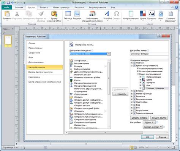The image size is (180, 151).
Task: Open the Help question mark icon
Action: pos(176,8)
